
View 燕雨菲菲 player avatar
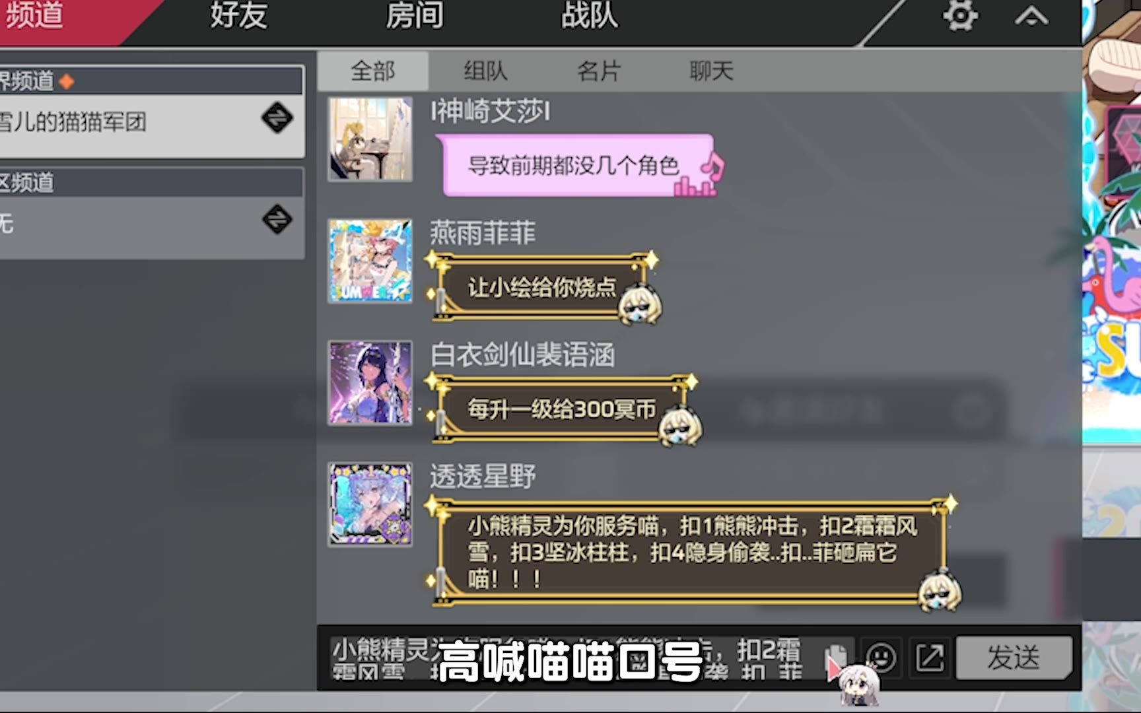[370, 261]
